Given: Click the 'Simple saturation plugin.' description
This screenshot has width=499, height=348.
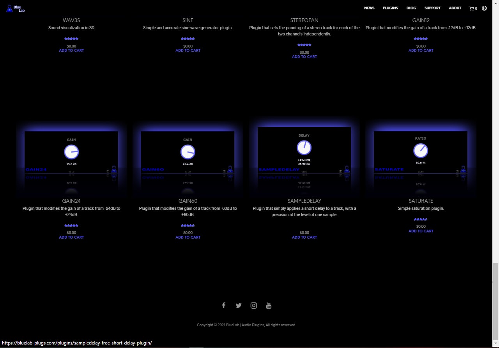Looking at the screenshot, I should tap(421, 209).
